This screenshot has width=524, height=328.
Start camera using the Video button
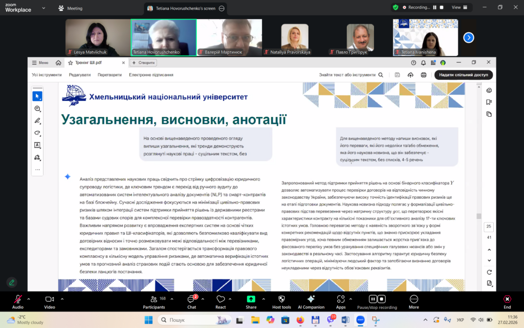pyautogui.click(x=50, y=299)
